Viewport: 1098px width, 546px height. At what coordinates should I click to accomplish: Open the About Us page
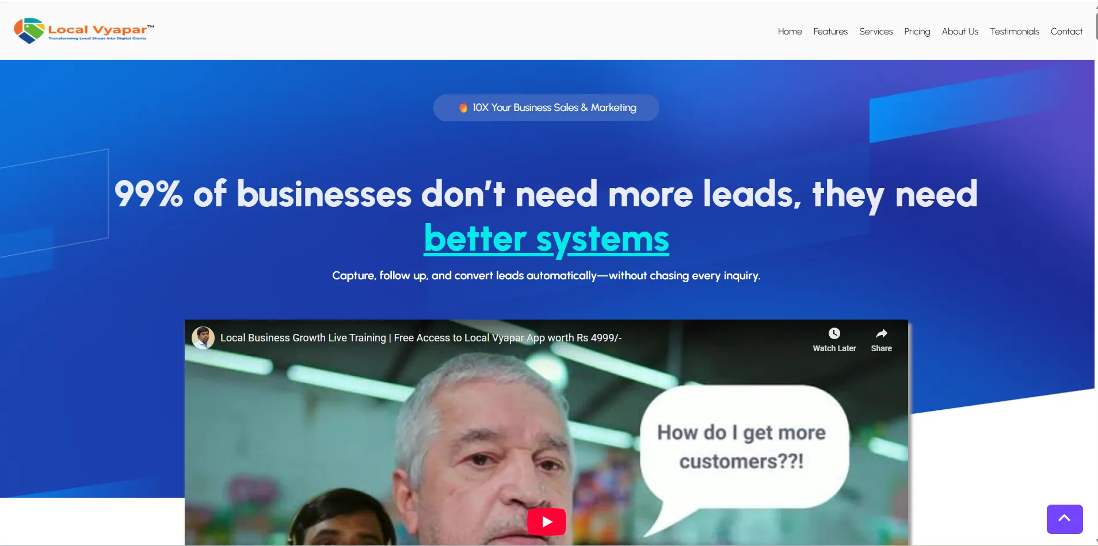pos(960,32)
